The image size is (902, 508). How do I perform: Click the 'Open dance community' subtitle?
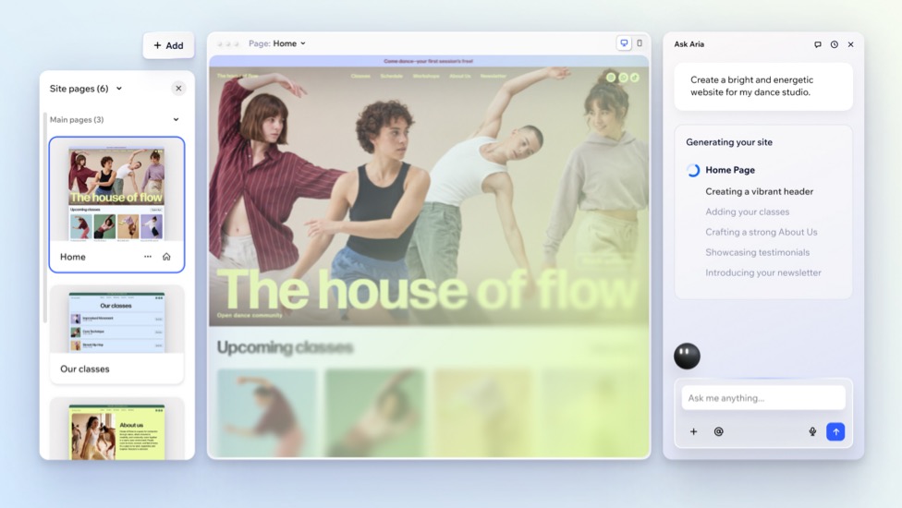250,316
